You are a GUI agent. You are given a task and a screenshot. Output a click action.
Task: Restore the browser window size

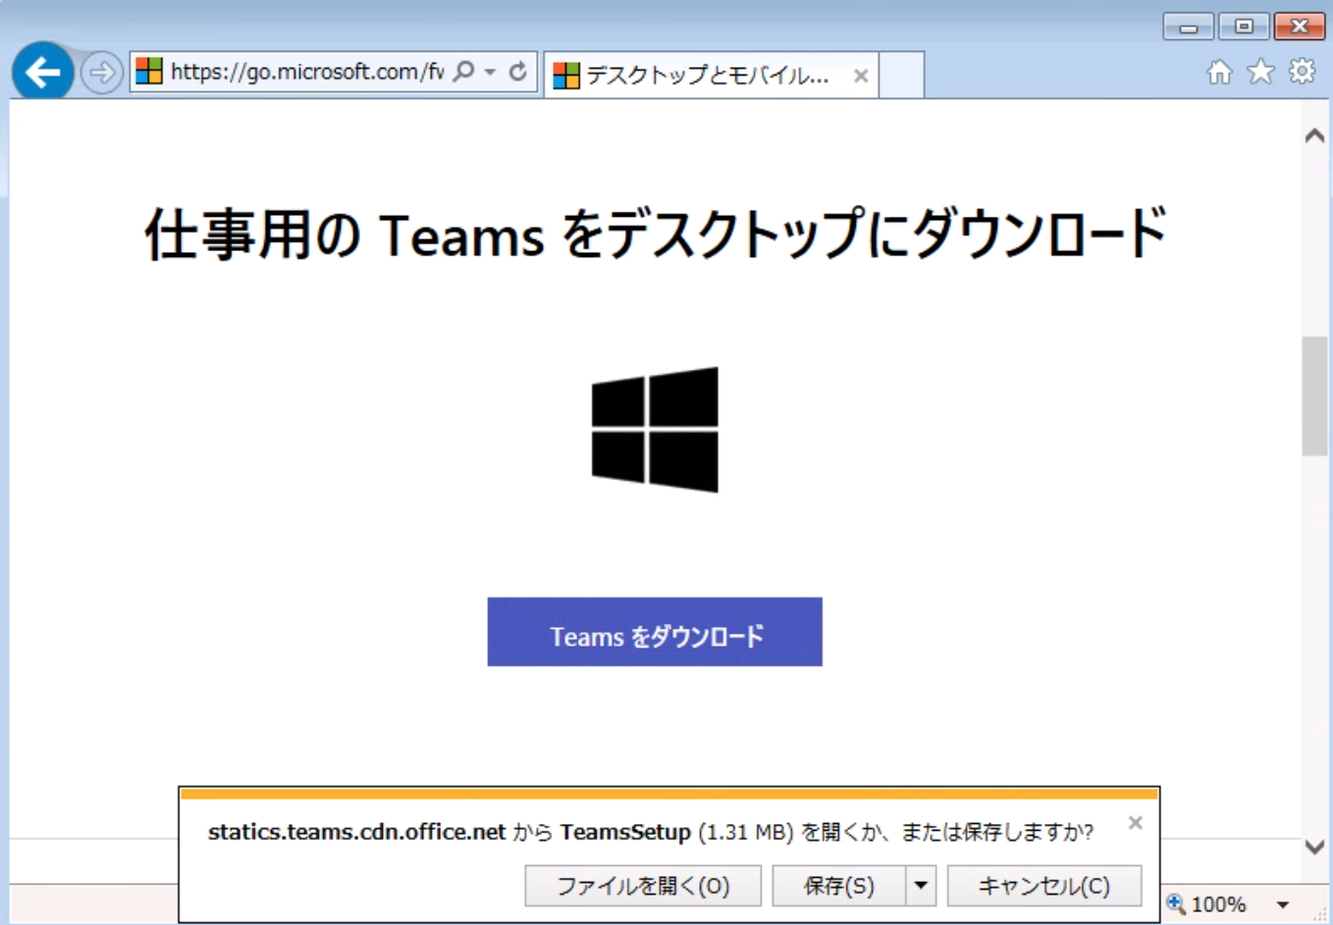click(x=1244, y=26)
